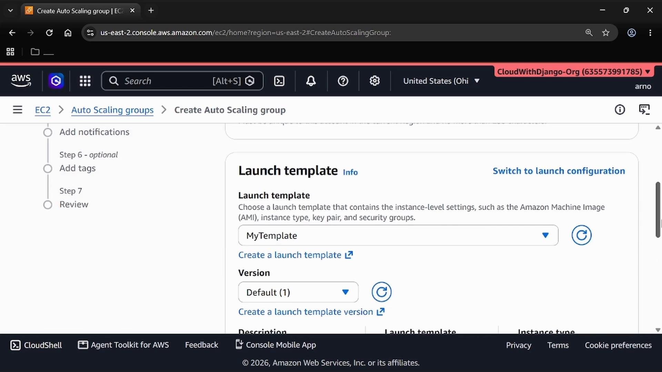The width and height of the screenshot is (662, 372).
Task: Open the tutorials panel icon beside info
Action: [x=644, y=110]
